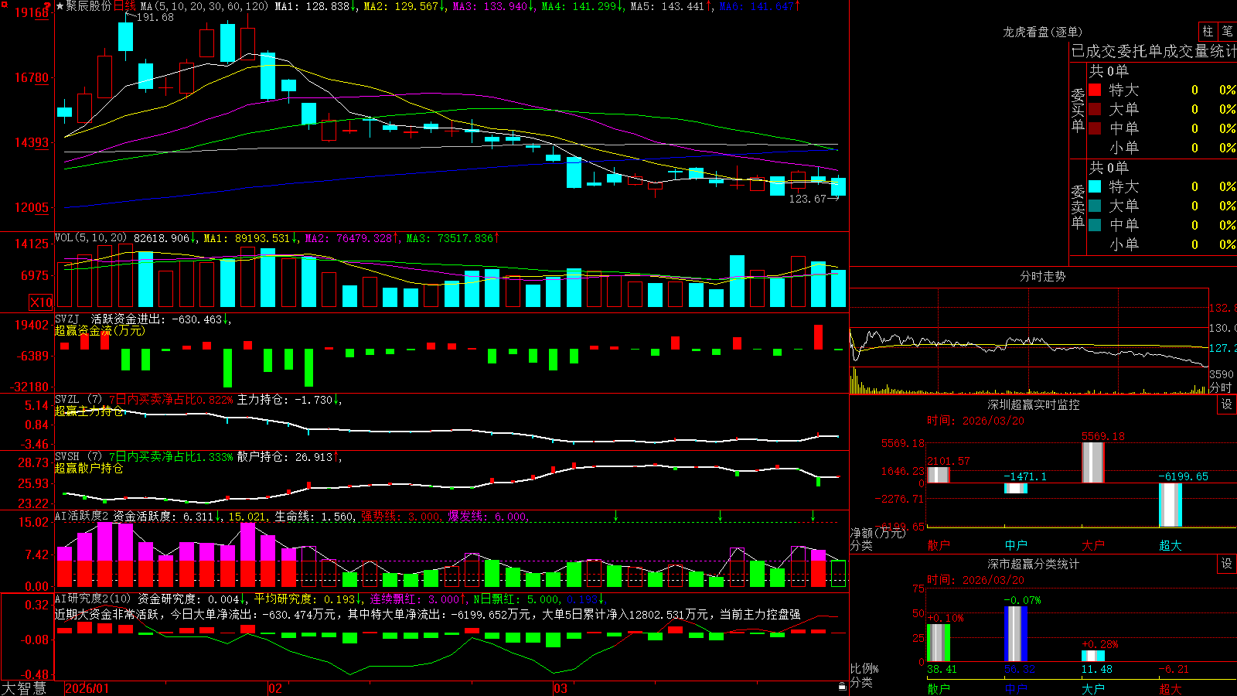Click the 中户 bar valued -1471.1
Viewport: 1237px width, 696px height.
coord(1015,488)
